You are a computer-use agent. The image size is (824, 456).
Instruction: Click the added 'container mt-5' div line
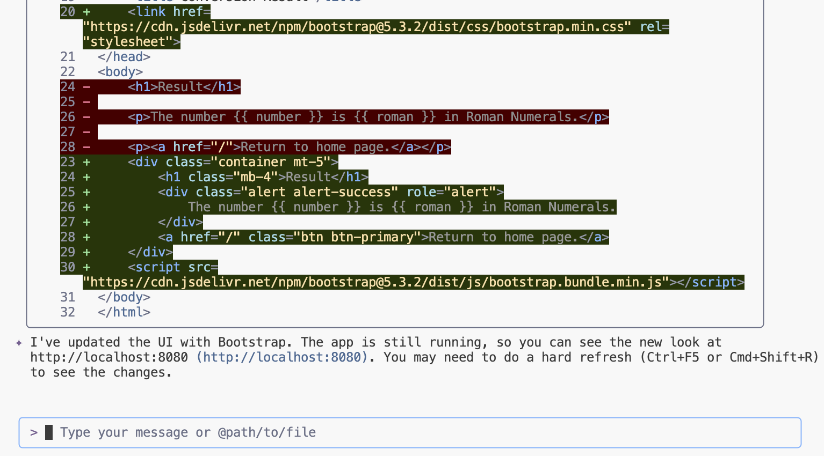click(233, 162)
